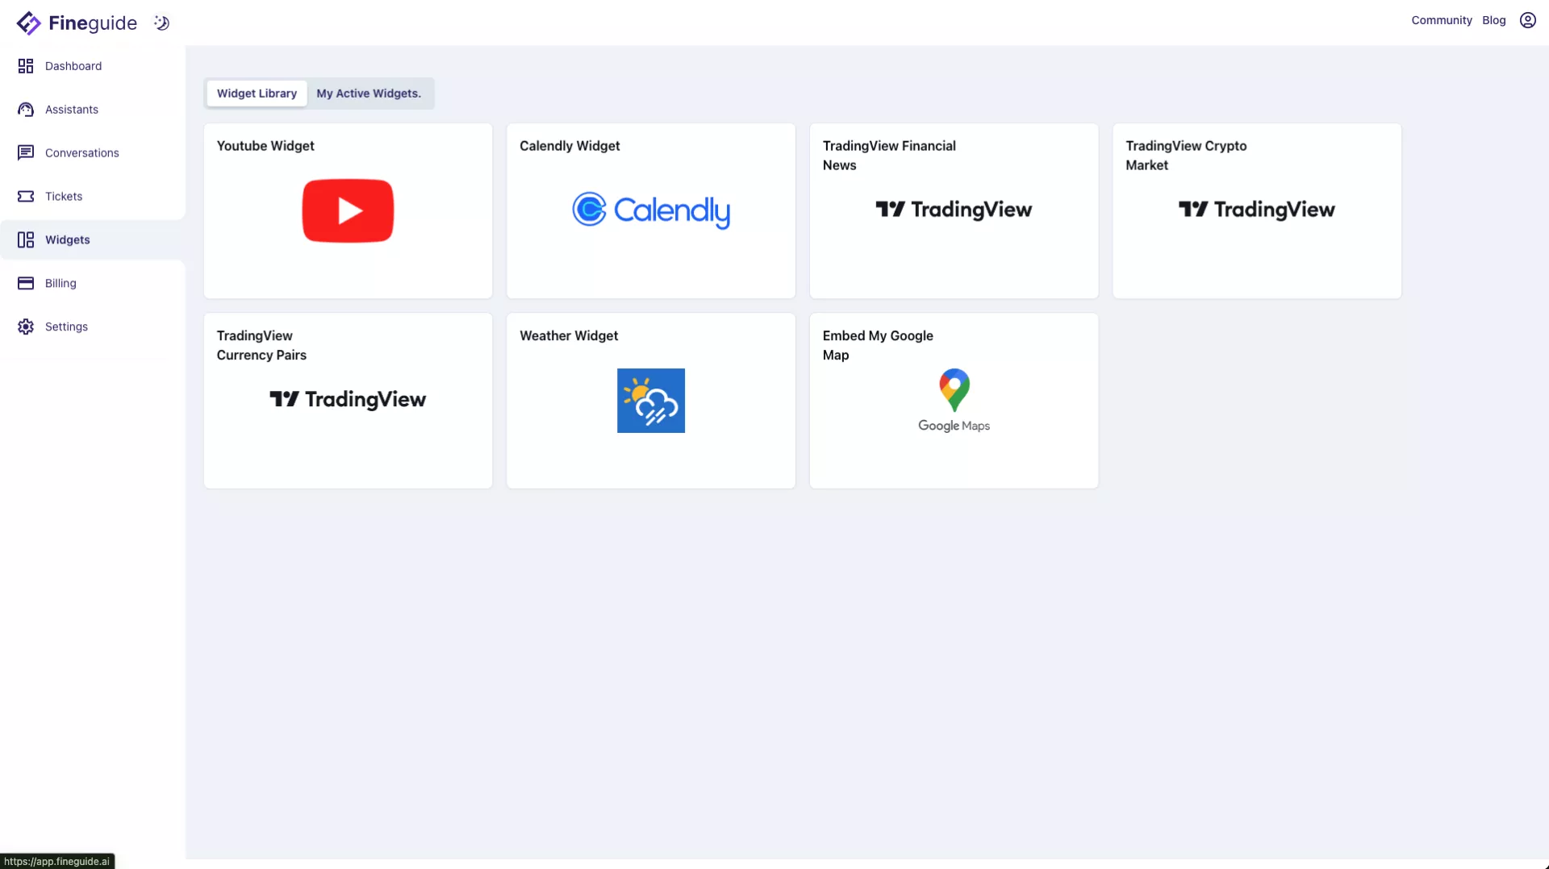Open Assistants from the sidebar

click(71, 110)
